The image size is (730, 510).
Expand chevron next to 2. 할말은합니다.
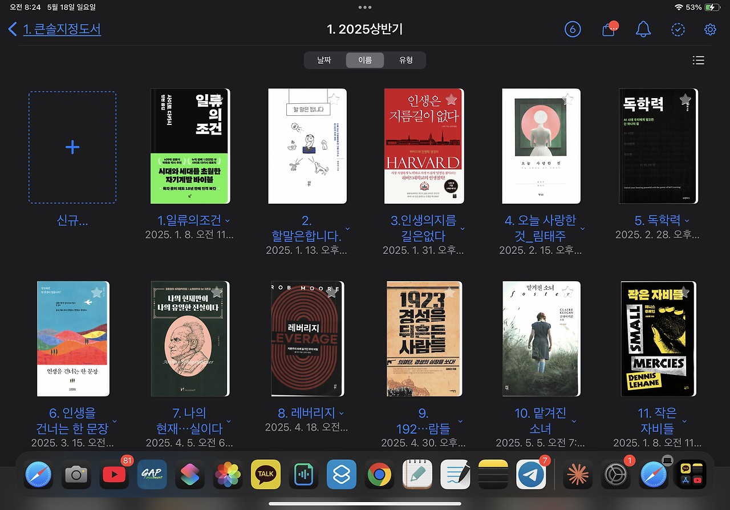click(348, 229)
